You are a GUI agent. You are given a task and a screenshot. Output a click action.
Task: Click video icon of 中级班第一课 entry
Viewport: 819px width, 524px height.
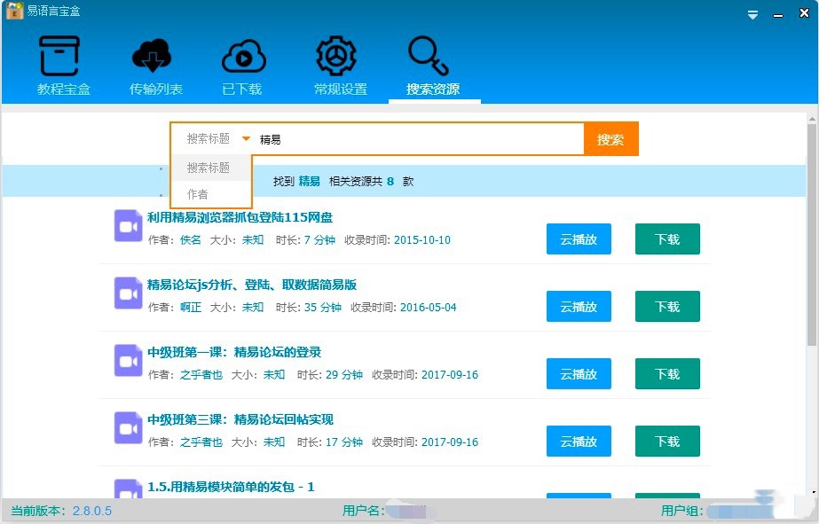tap(129, 361)
